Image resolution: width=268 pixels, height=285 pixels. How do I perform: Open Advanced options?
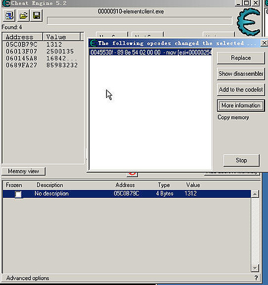[x=27, y=278]
